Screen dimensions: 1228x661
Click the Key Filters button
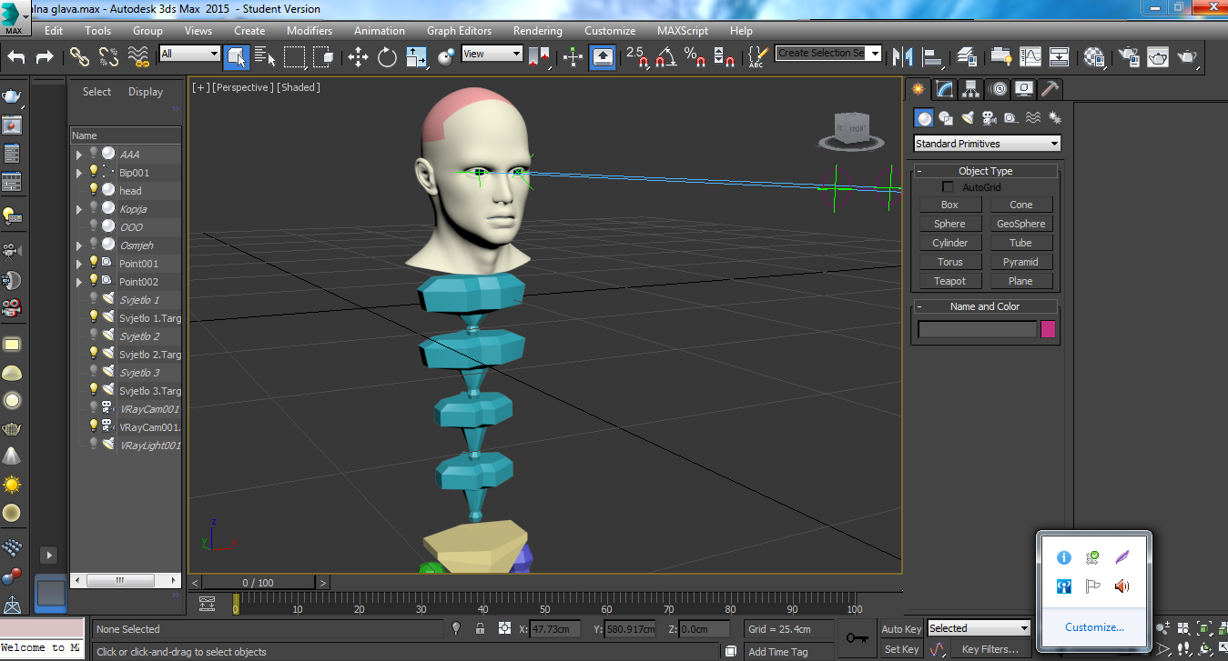[x=990, y=649]
